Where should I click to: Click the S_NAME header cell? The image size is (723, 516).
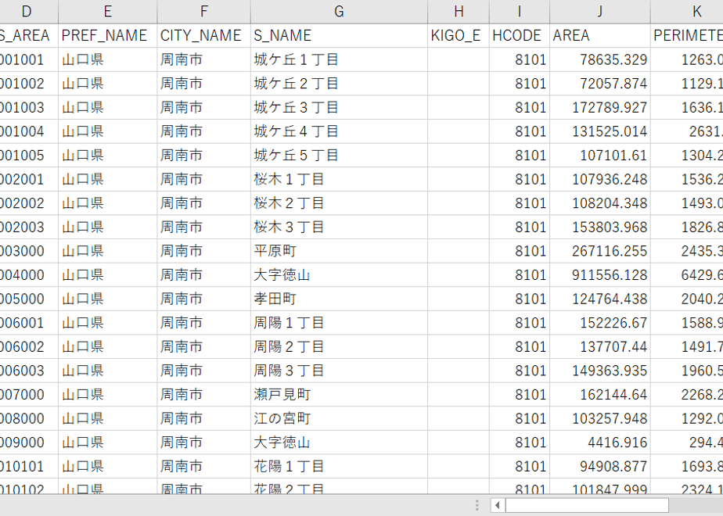point(339,35)
